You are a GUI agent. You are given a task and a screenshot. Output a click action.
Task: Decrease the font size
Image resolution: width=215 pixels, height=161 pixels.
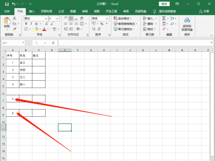click(x=52, y=24)
